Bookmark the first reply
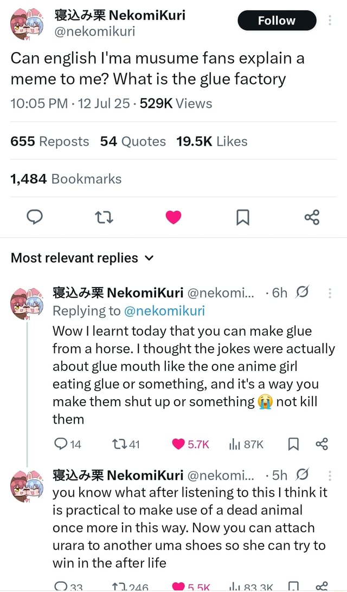This screenshot has width=347, height=592. pos(293,444)
